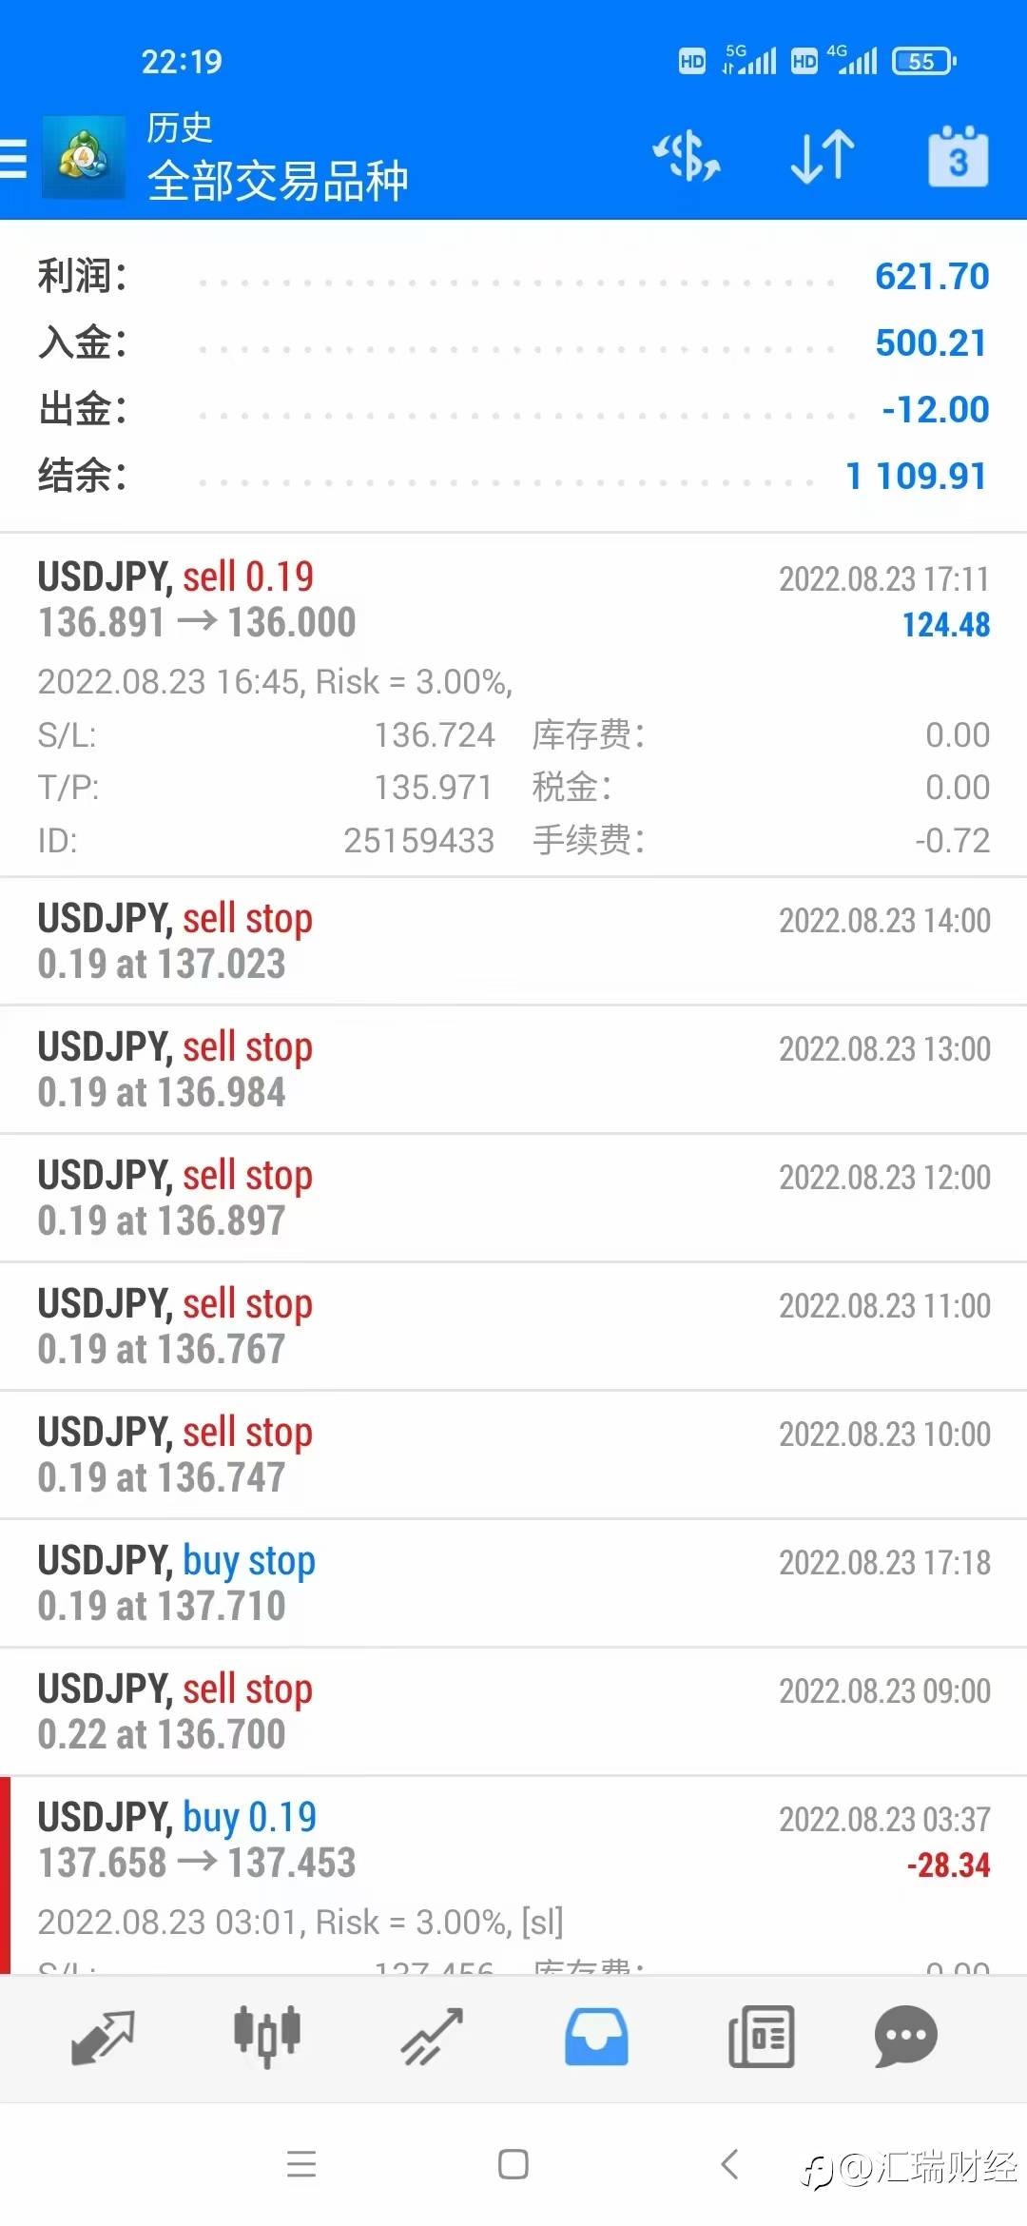Screen dimensions: 1027x2226
Task: Tap the USDJPY buy 0.19 losing trade
Action: tap(513, 1841)
